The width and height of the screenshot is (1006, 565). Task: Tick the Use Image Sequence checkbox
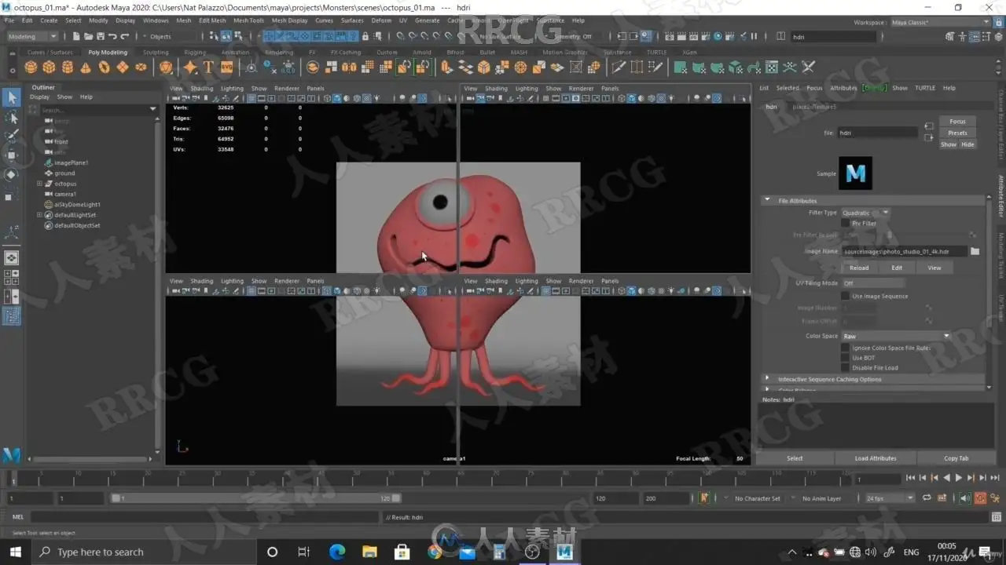[x=846, y=296]
